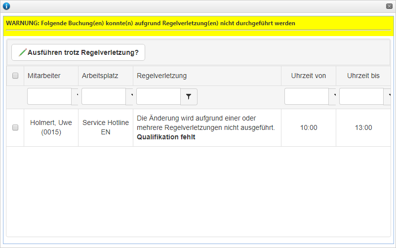This screenshot has width=396, height=248.
Task: Open the 'Uhrzeit von' filter dropdown arrow
Action: 332,96
